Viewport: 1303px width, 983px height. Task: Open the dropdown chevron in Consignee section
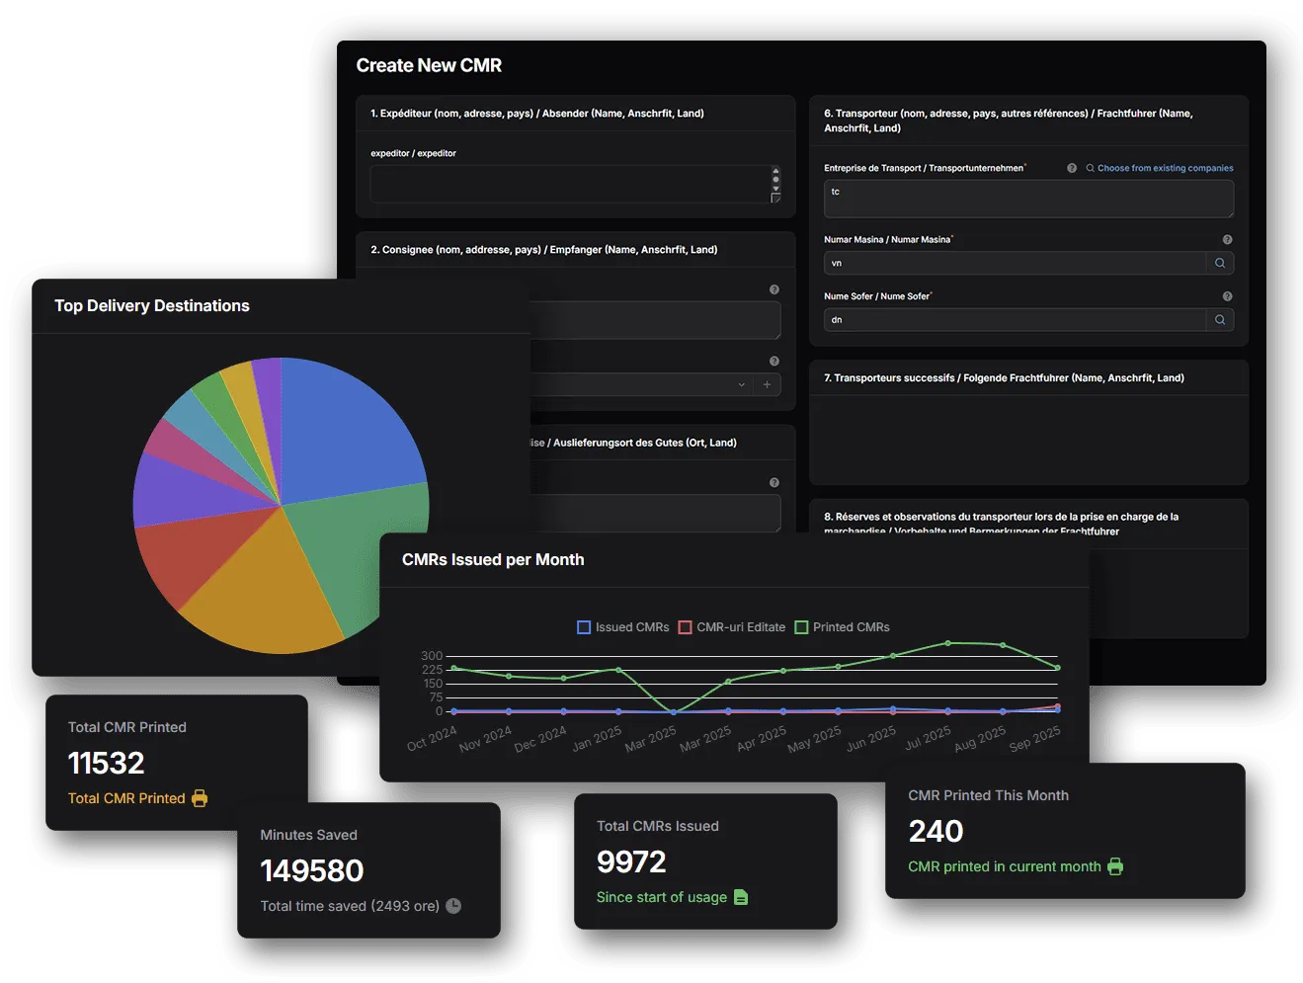click(x=741, y=385)
